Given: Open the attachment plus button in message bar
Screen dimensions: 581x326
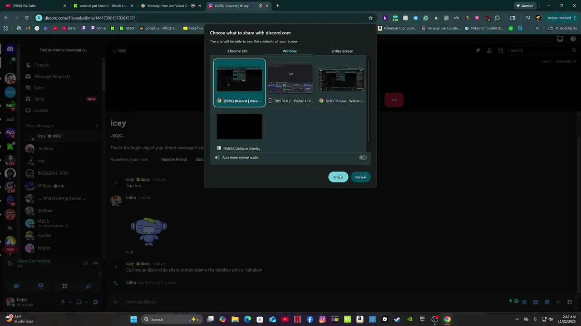Looking at the screenshot, I should click(116, 302).
